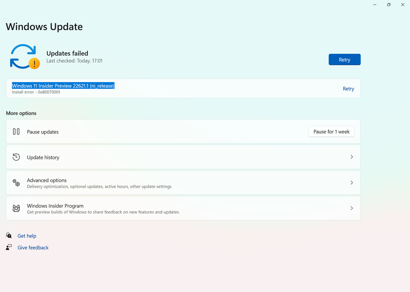The width and height of the screenshot is (410, 292).
Task: Click the Updates failed heading
Action: pyautogui.click(x=67, y=53)
